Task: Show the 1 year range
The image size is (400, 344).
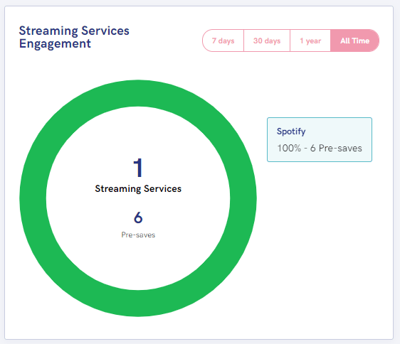Action: click(x=310, y=41)
